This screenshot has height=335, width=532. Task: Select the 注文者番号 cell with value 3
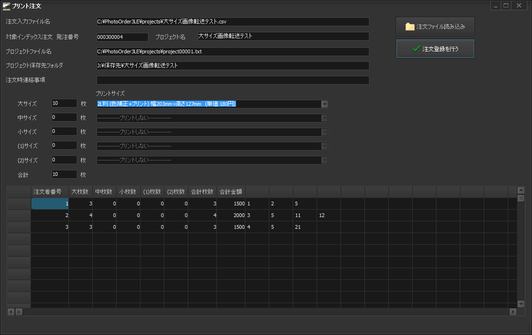click(x=50, y=227)
